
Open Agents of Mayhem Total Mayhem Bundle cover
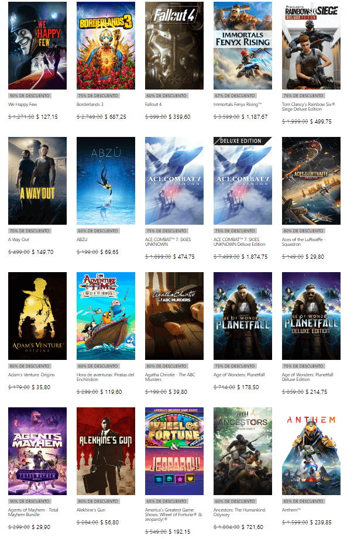[37, 451]
